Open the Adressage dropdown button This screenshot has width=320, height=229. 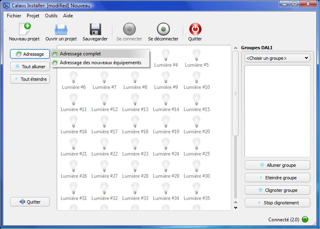click(30, 54)
